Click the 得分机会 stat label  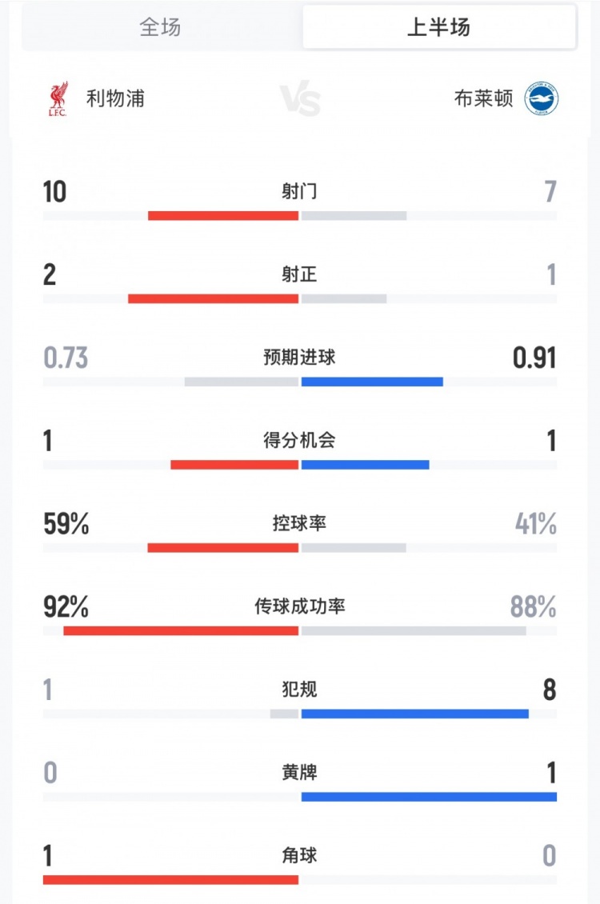[x=300, y=440]
